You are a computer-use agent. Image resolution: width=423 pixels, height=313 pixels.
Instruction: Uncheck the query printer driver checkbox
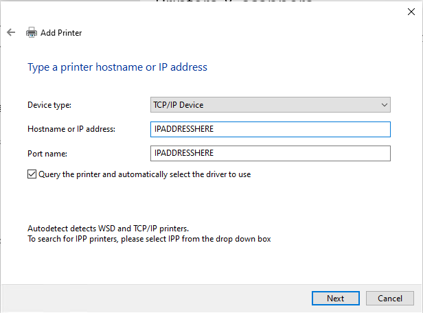click(32, 174)
